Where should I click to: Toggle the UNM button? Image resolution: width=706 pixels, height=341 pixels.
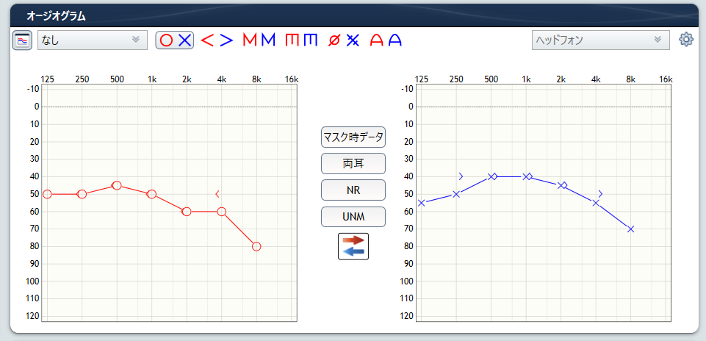coord(353,217)
